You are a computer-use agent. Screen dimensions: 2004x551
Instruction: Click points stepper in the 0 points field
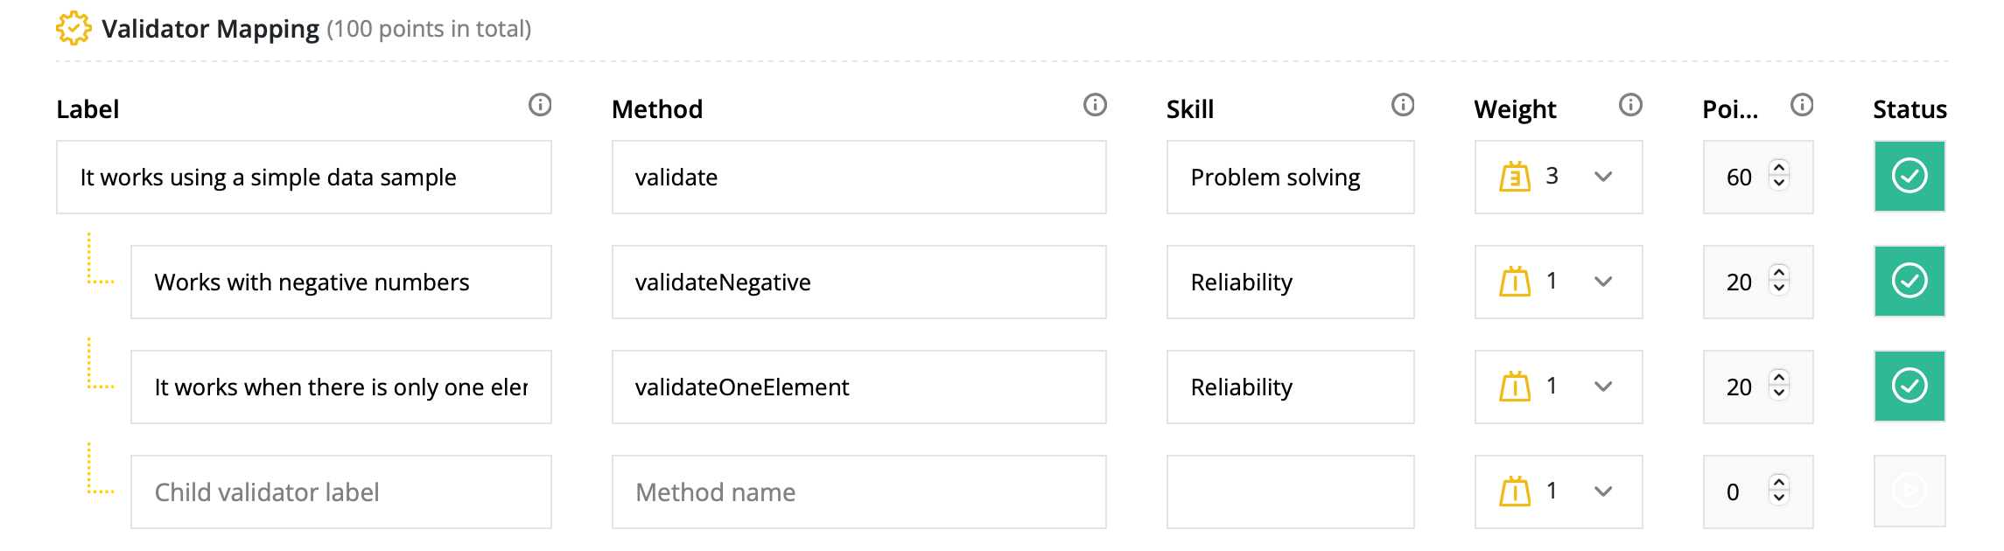click(x=1779, y=491)
